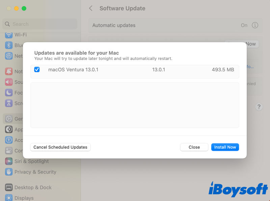
Task: Open the help question mark button
Action: (x=259, y=107)
